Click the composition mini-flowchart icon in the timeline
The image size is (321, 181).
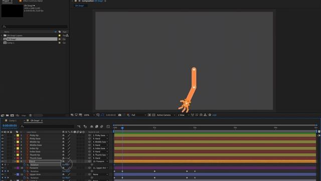click(79, 127)
